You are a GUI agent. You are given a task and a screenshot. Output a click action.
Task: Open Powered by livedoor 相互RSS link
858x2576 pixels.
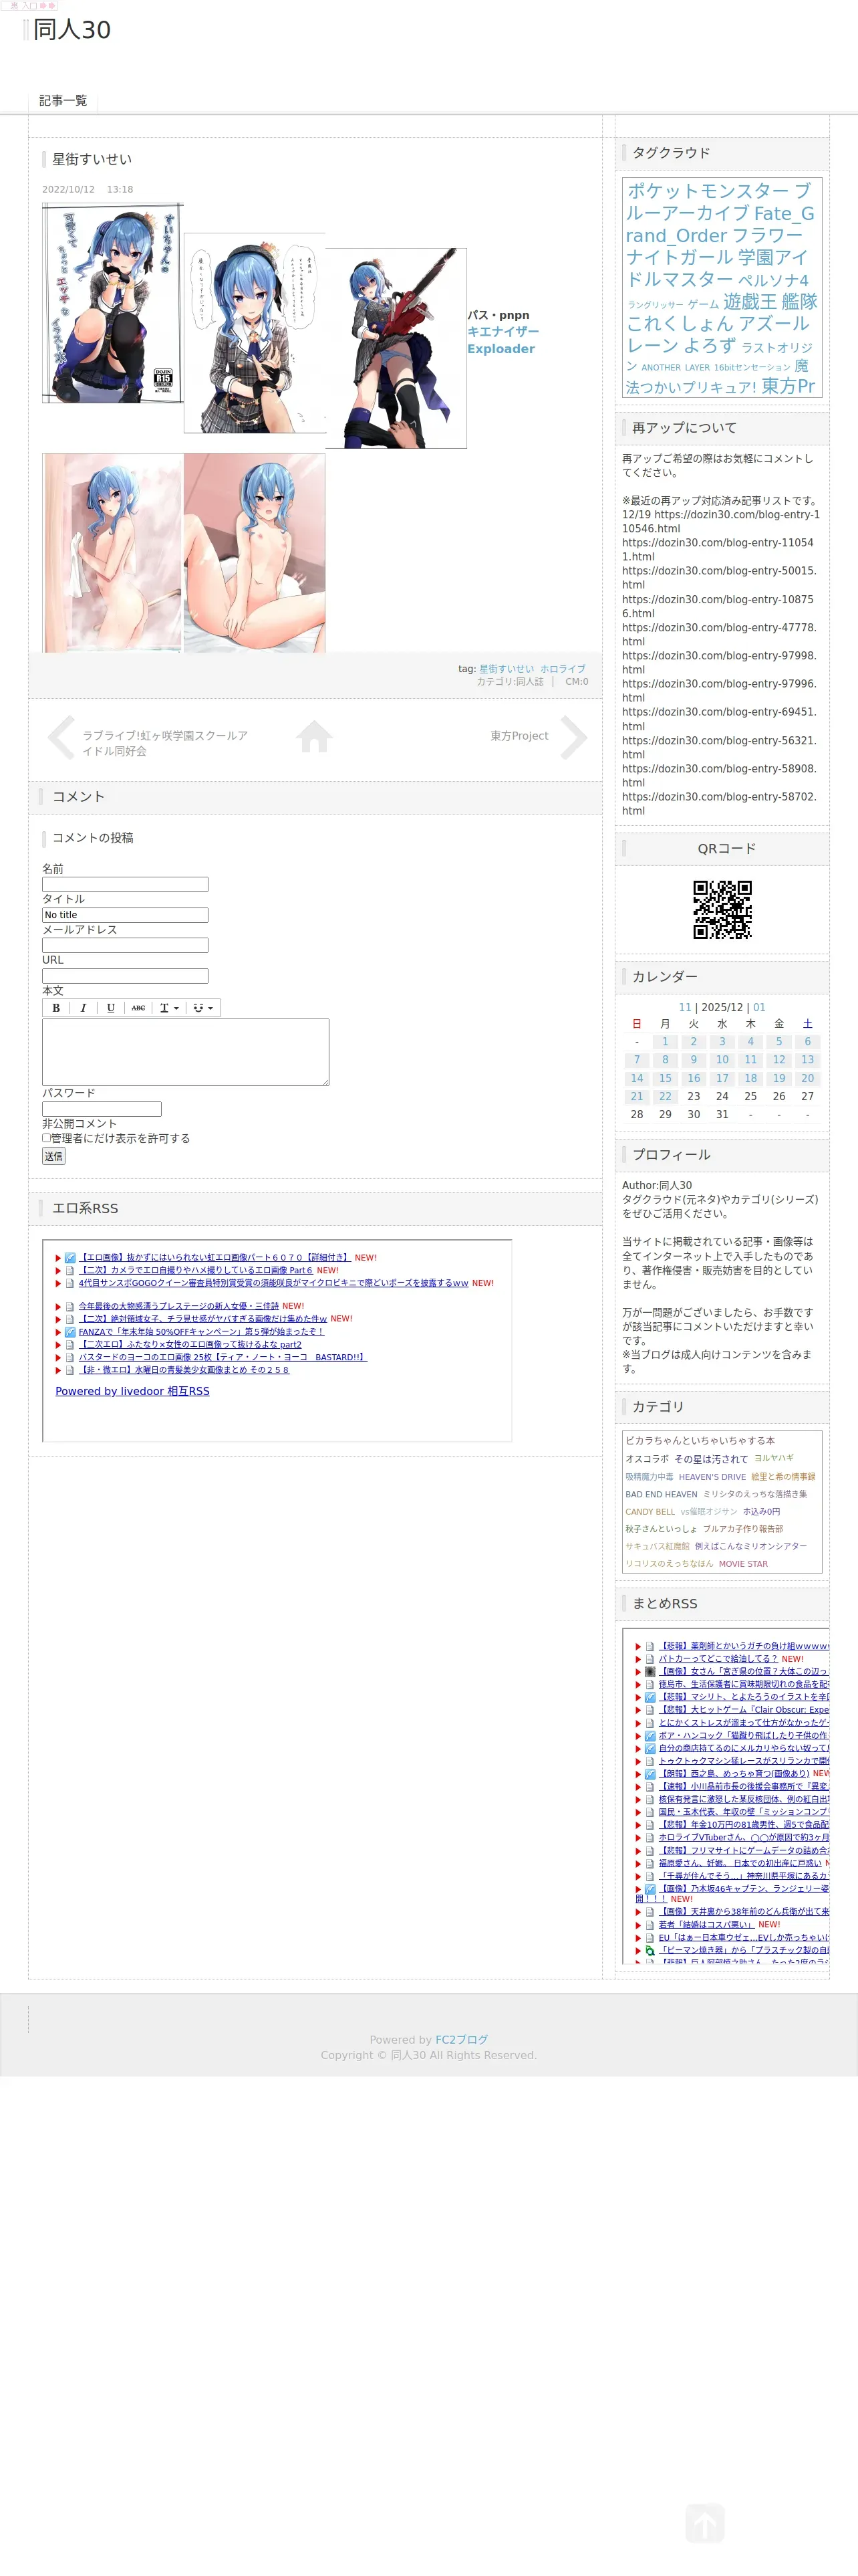click(x=132, y=1391)
